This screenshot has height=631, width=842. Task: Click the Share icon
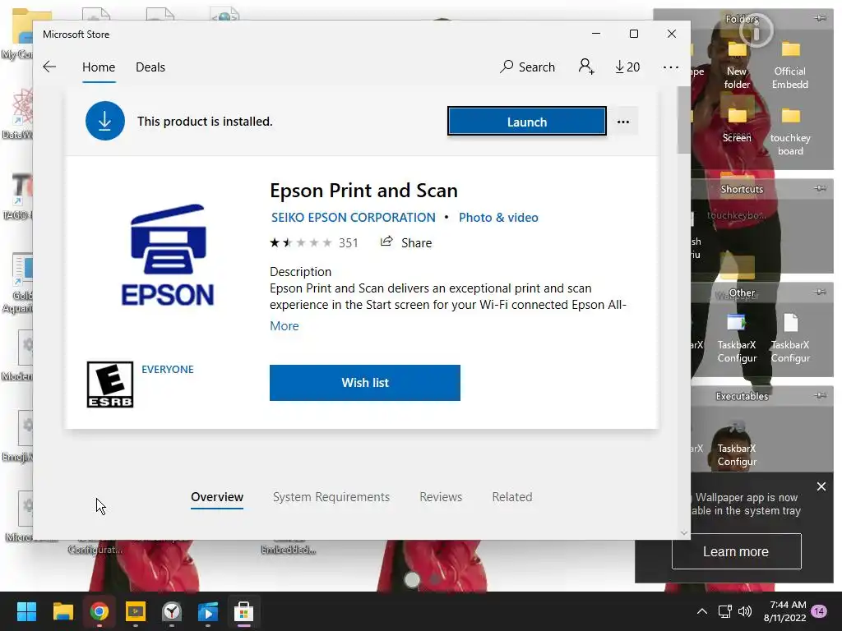pyautogui.click(x=386, y=242)
